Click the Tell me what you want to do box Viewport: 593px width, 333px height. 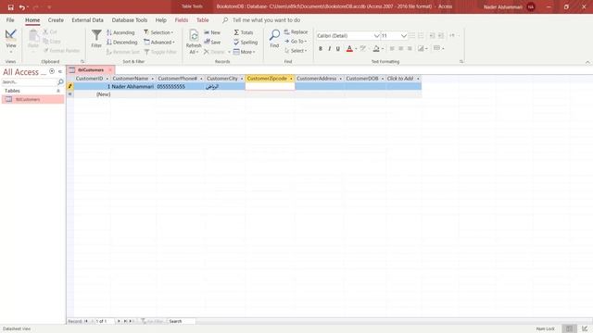pos(266,20)
